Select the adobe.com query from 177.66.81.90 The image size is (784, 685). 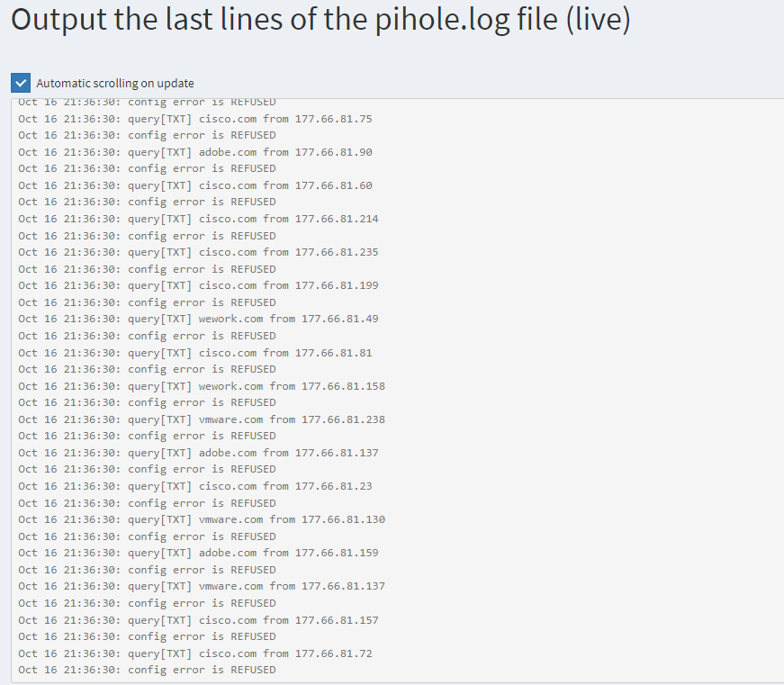point(195,152)
